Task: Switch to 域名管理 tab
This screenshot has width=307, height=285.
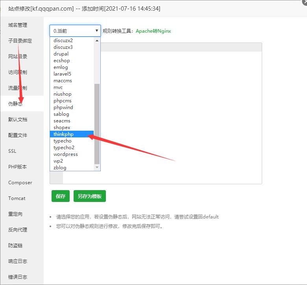Action: click(18, 25)
